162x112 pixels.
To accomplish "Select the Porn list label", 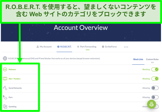I will pyautogui.click(x=10, y=97).
